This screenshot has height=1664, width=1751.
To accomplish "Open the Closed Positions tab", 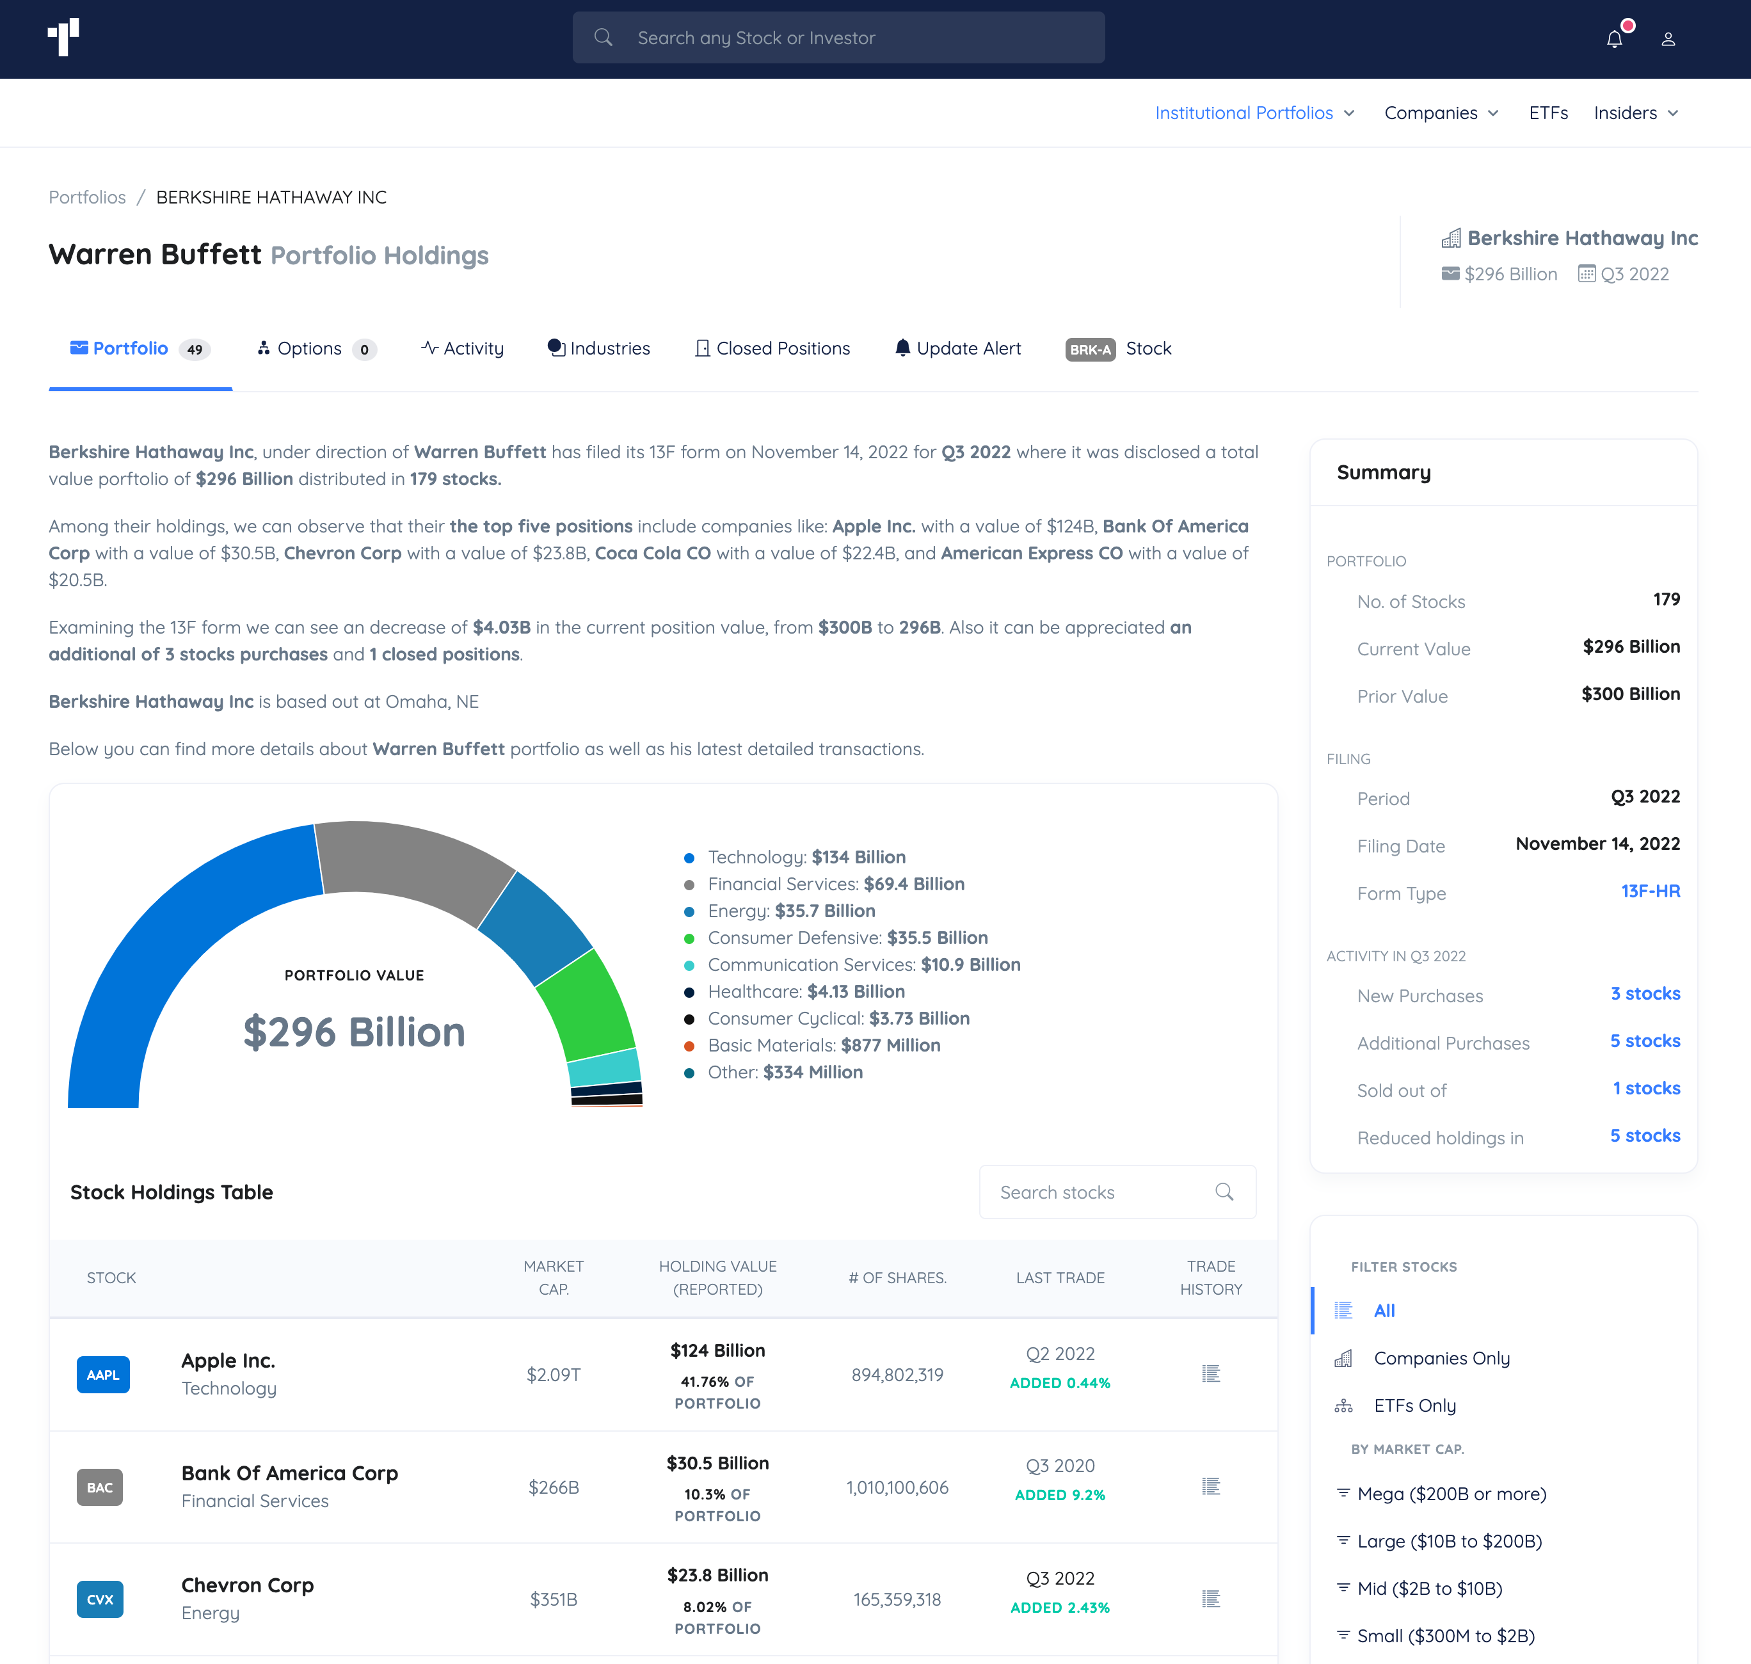I will (772, 349).
